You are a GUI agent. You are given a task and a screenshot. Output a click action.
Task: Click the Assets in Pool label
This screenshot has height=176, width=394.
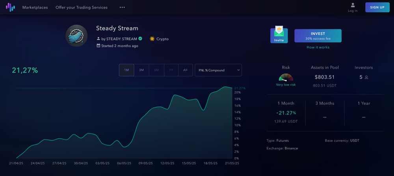325,68
